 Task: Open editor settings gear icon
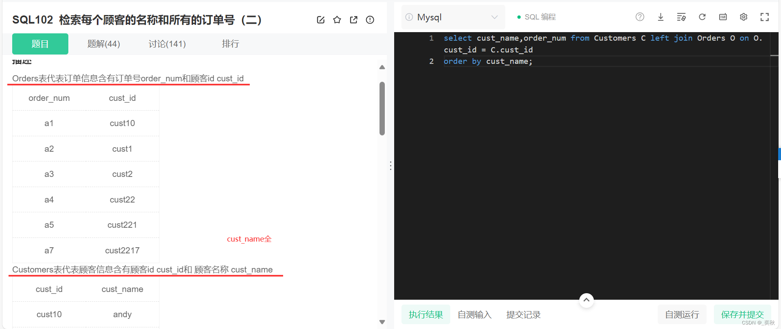[x=744, y=17]
